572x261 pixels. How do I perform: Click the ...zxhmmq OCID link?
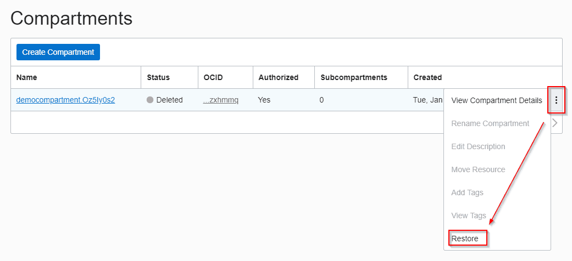click(221, 100)
